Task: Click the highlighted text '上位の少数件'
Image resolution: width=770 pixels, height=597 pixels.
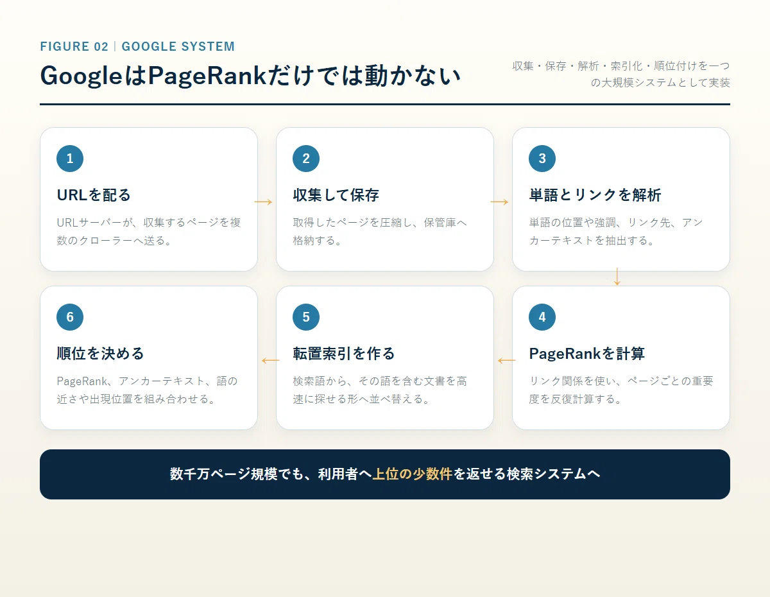Action: click(x=413, y=474)
